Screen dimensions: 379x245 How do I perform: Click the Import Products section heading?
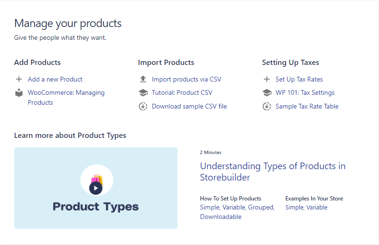(x=166, y=63)
